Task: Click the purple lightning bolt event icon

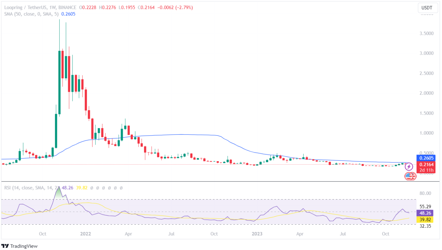Action: click(x=409, y=167)
